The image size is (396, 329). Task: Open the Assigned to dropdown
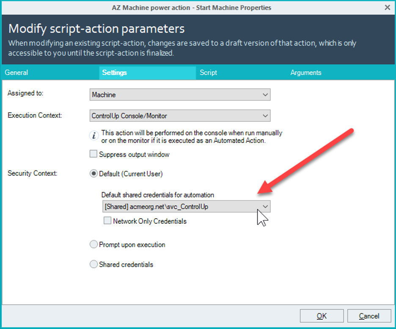pos(180,95)
